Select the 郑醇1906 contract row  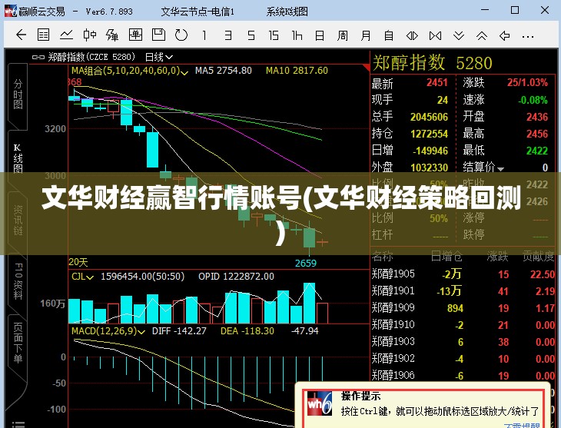tap(463, 375)
